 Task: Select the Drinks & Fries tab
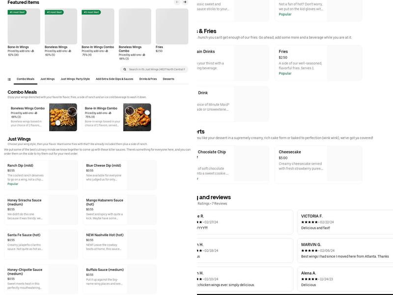click(x=148, y=79)
